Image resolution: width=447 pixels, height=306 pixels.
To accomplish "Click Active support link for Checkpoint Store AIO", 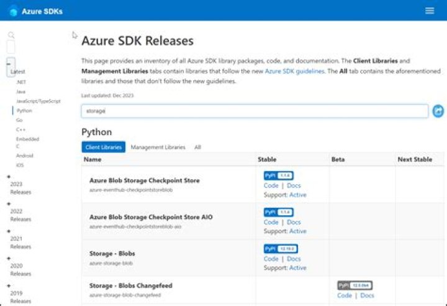I will coord(297,231).
